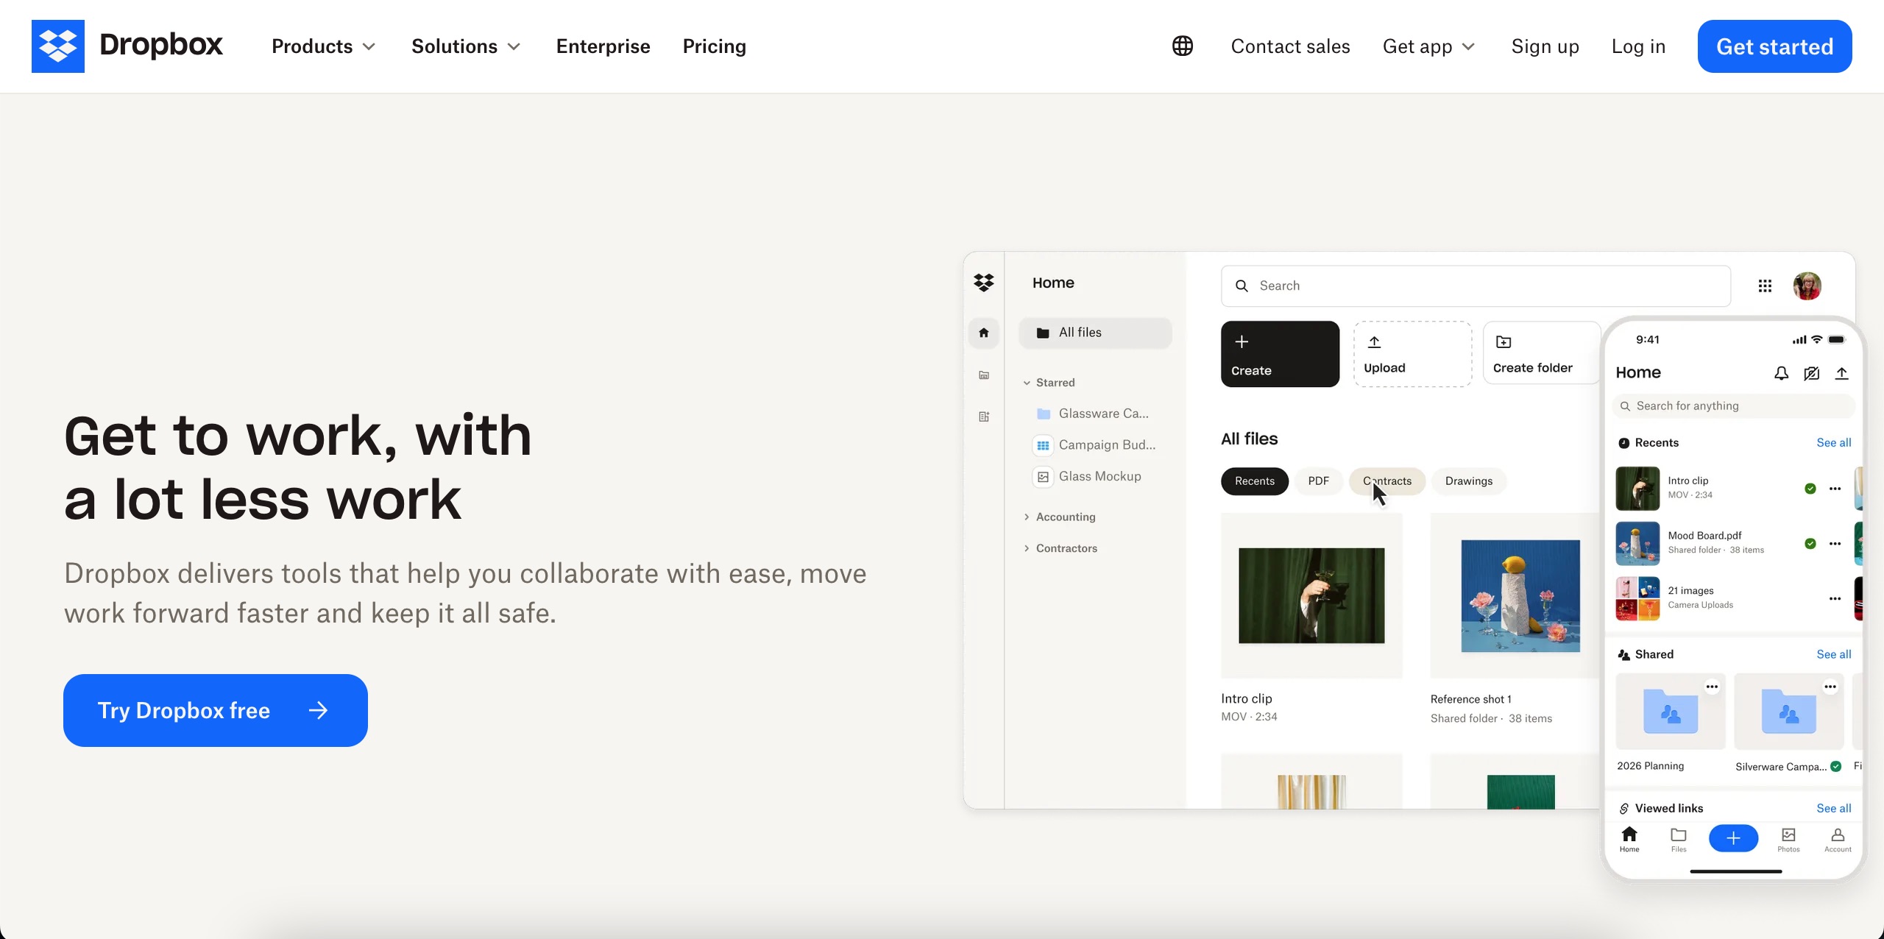The image size is (1884, 939).
Task: Click Contact sales link
Action: [1290, 46]
